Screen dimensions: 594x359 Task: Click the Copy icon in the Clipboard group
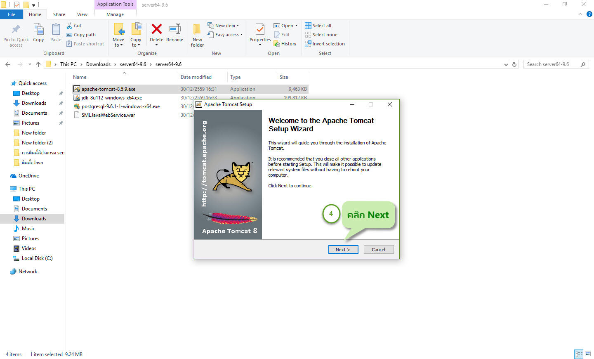pyautogui.click(x=38, y=33)
